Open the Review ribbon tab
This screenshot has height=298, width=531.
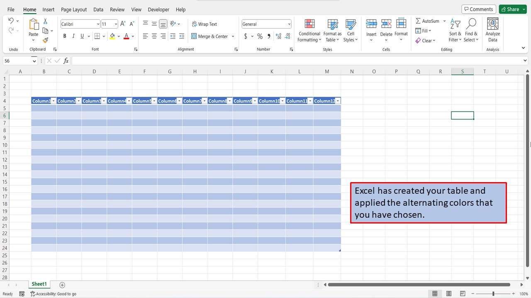click(117, 9)
